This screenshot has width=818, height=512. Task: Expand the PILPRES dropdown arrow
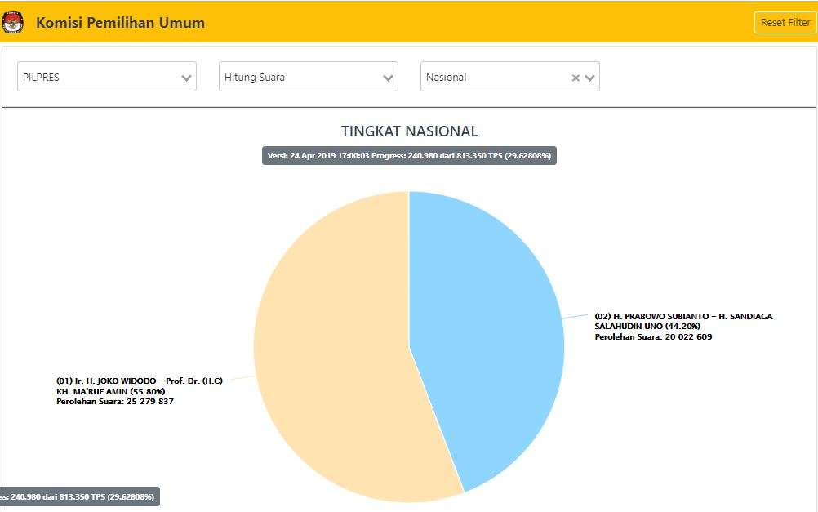pos(186,78)
